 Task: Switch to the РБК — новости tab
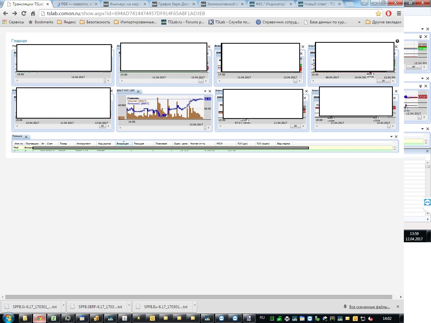pos(77,4)
